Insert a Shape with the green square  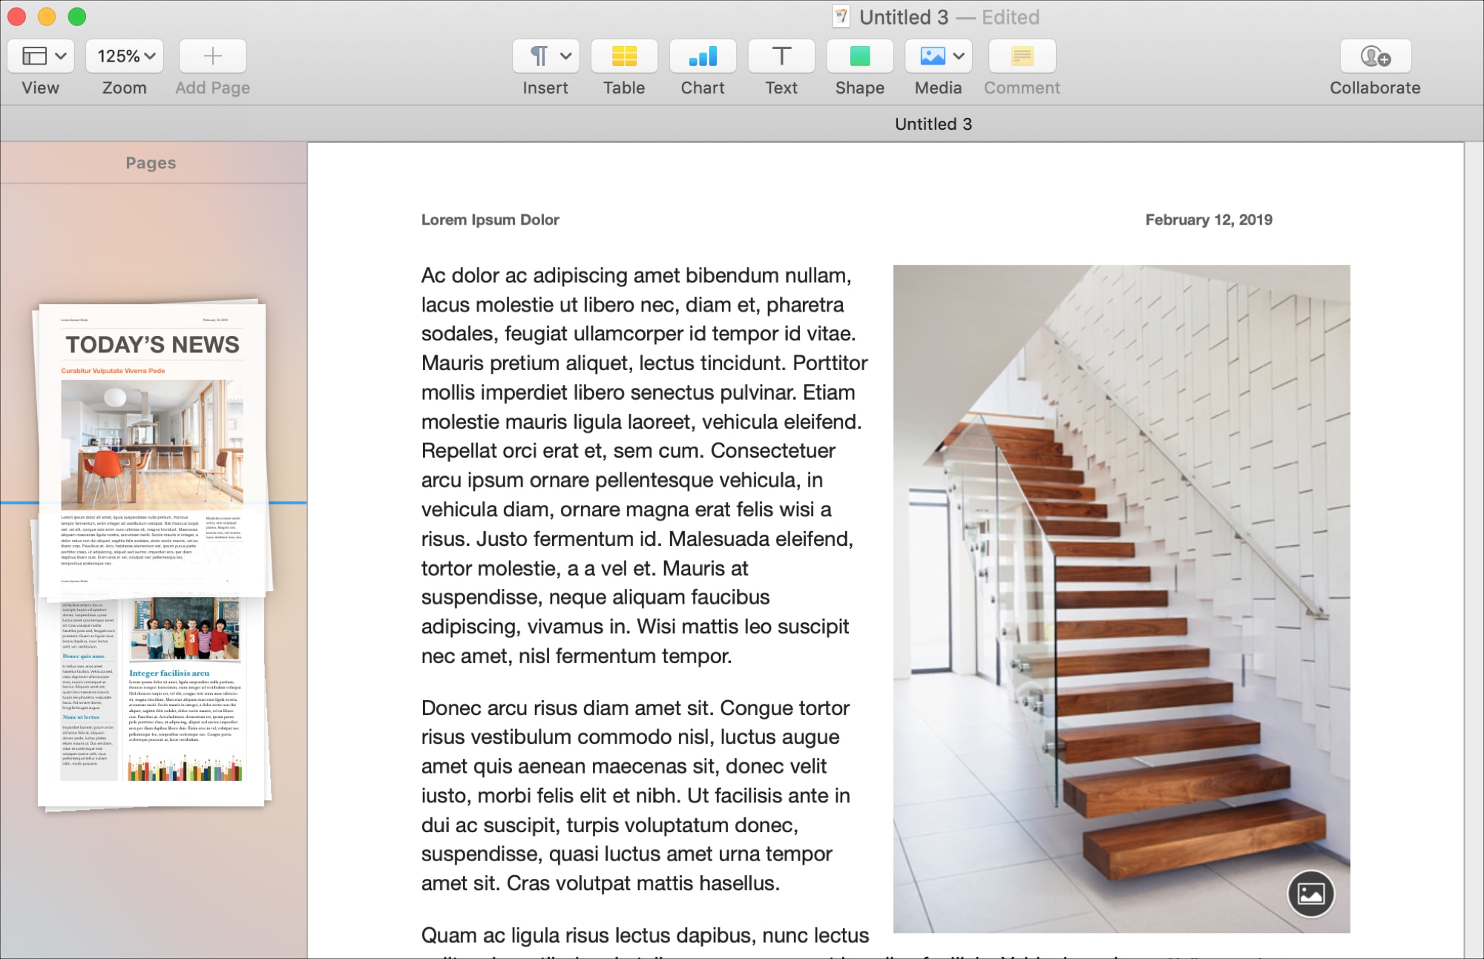pyautogui.click(x=860, y=56)
